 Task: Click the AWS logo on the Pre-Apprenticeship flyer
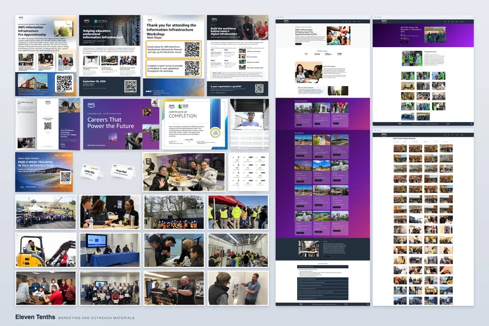click(21, 18)
